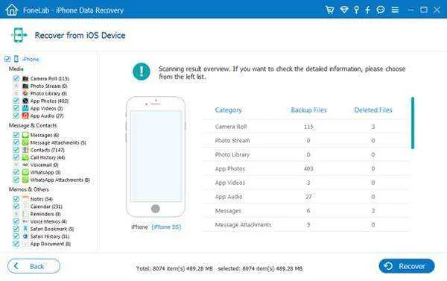
Task: Toggle the App Photos checkbox
Action: pos(16,101)
